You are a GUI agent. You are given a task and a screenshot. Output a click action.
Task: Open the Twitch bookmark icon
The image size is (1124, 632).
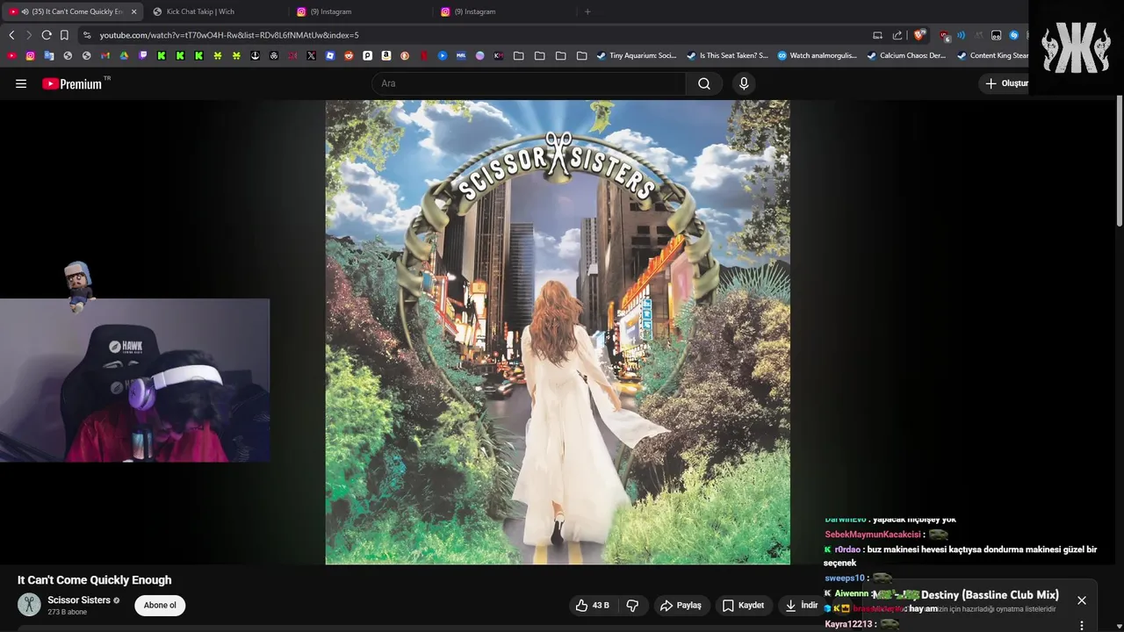(x=143, y=55)
